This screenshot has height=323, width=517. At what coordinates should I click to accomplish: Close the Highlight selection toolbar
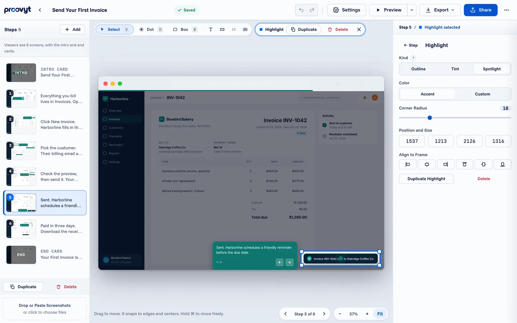coord(359,29)
